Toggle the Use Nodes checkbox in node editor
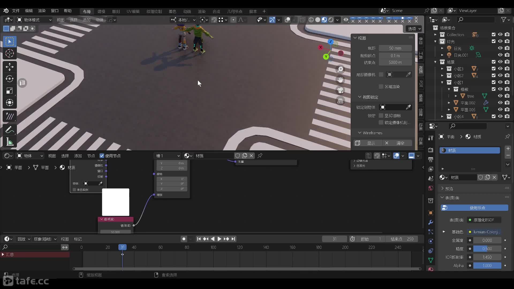The height and width of the screenshot is (289, 514). [x=102, y=156]
